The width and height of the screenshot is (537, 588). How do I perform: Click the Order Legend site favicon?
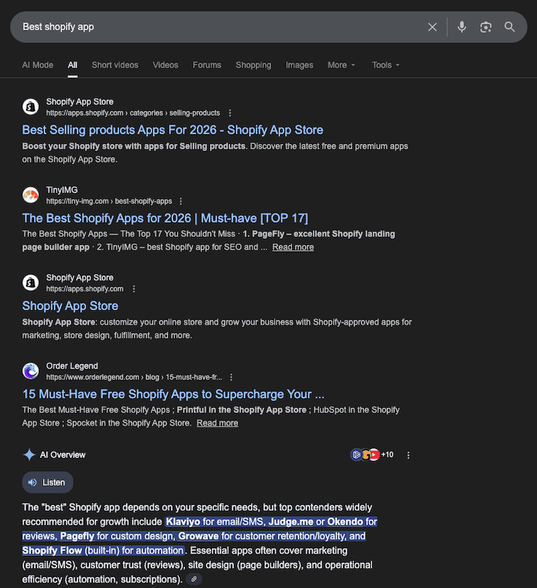click(30, 371)
